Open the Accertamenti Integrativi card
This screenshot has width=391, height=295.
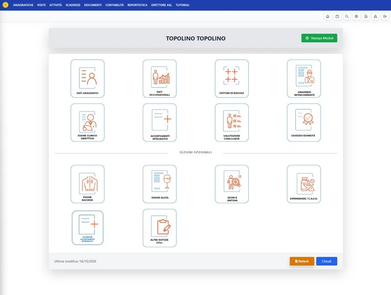tap(160, 123)
